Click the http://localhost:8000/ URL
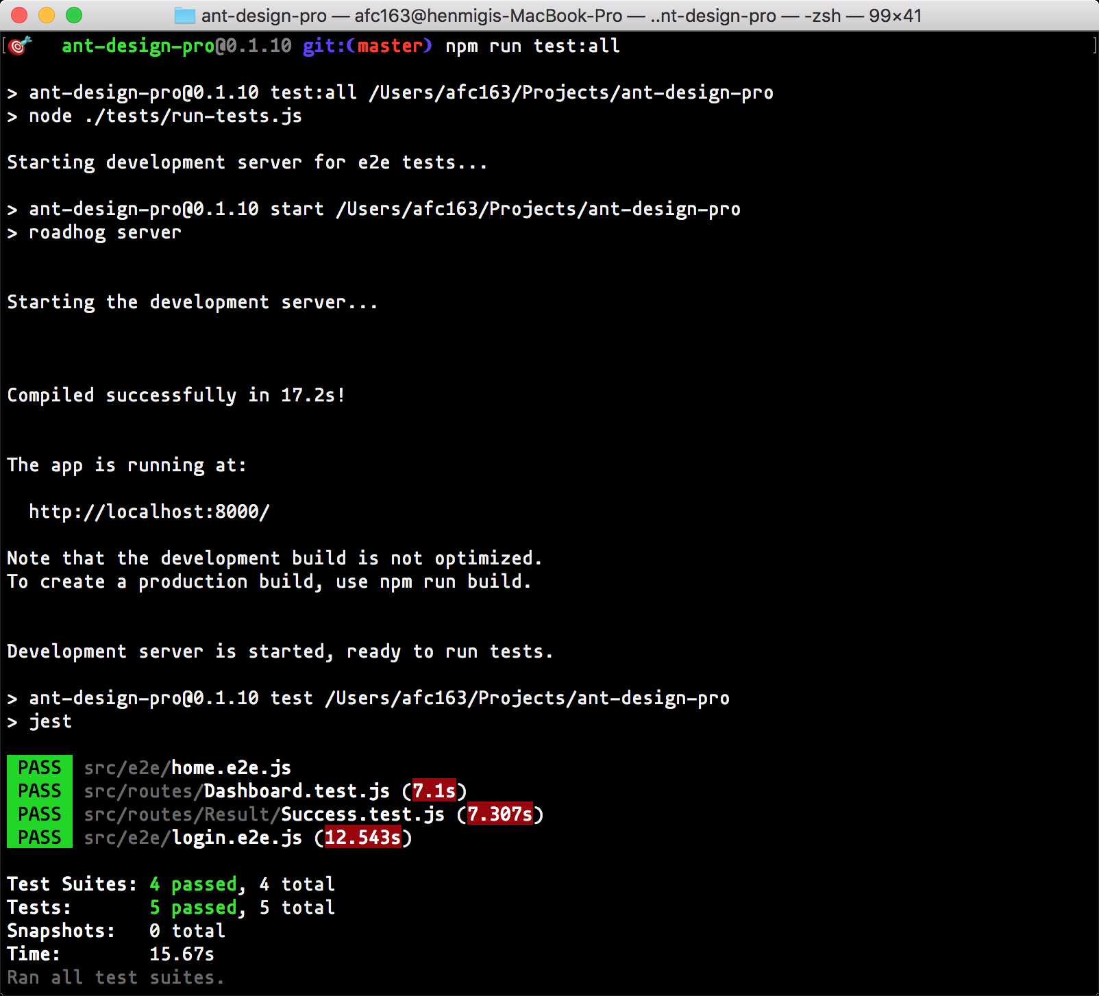Viewport: 1099px width, 996px height. point(149,512)
